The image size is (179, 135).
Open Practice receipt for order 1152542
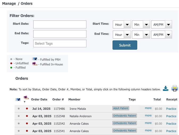[171, 124]
